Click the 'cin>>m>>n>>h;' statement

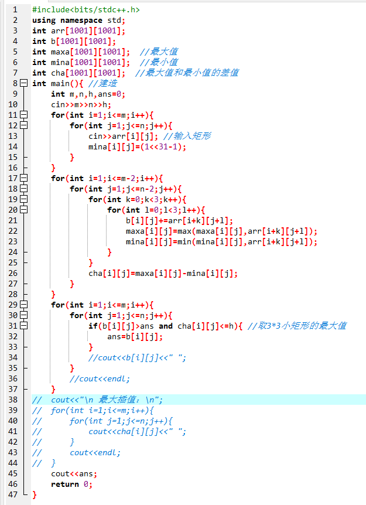point(81,105)
